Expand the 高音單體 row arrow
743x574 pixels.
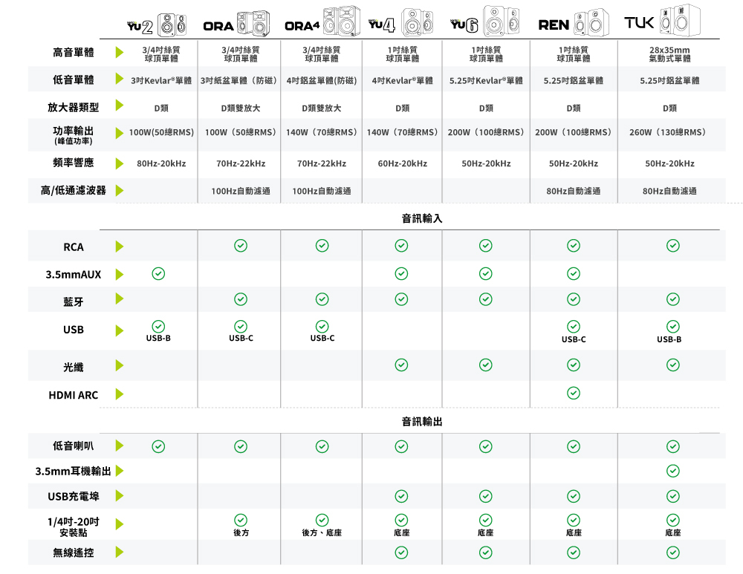coord(119,53)
